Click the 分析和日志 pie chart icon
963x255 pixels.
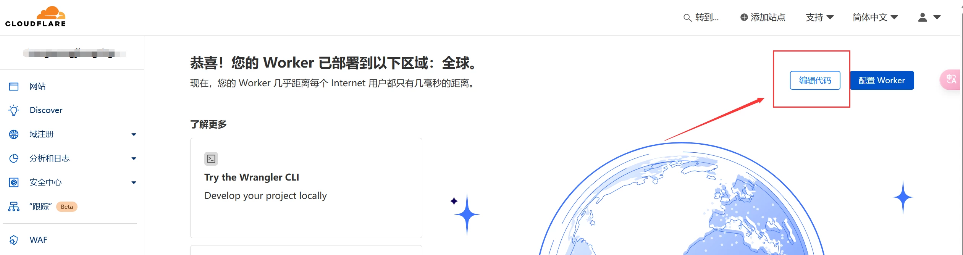[x=14, y=158]
